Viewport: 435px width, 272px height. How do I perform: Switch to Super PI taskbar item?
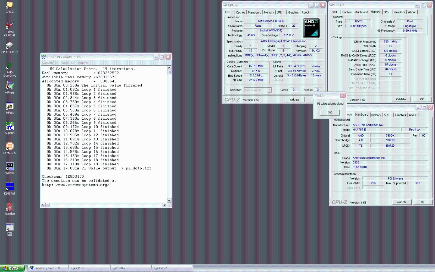(48, 268)
